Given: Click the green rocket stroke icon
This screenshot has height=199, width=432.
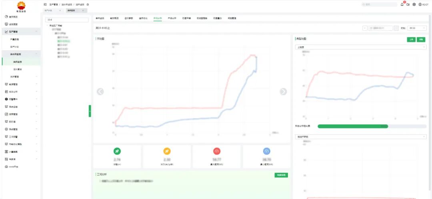Looking at the screenshot, I should pyautogui.click(x=117, y=151).
